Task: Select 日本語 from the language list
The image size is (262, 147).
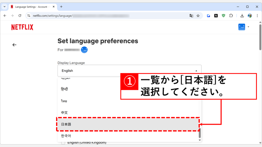Action: tap(128, 124)
